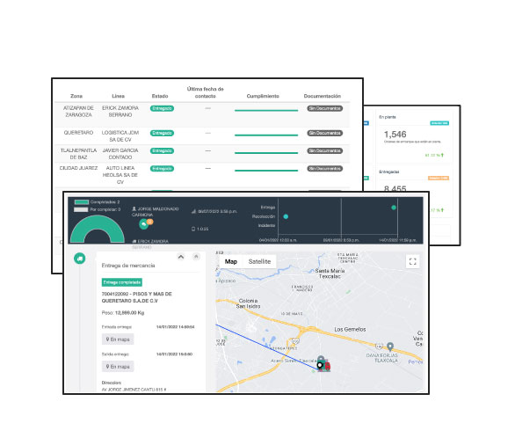This screenshot has width=515, height=438.
Task: Click the Santa María Texcalac label on the map
Action: tap(330, 274)
